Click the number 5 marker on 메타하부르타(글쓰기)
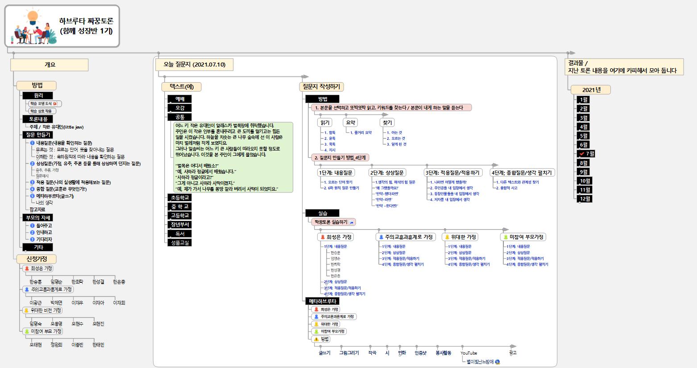The width and height of the screenshot is (697, 368). click(x=32, y=196)
